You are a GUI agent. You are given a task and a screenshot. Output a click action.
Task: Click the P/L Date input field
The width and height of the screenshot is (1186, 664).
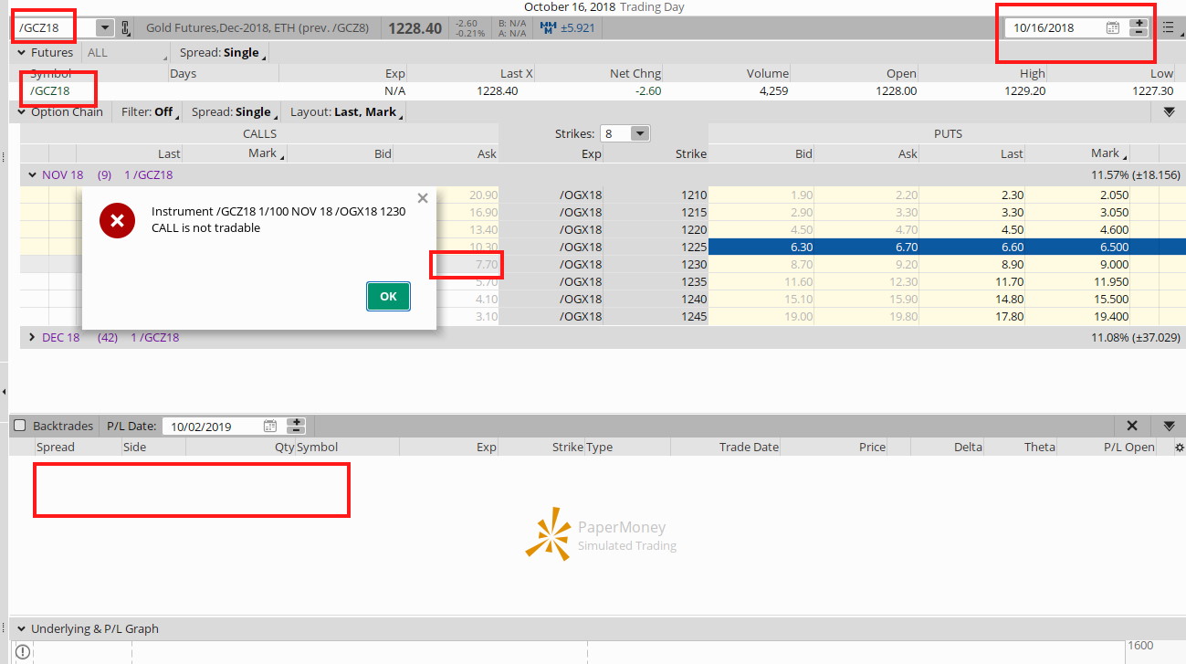click(210, 426)
